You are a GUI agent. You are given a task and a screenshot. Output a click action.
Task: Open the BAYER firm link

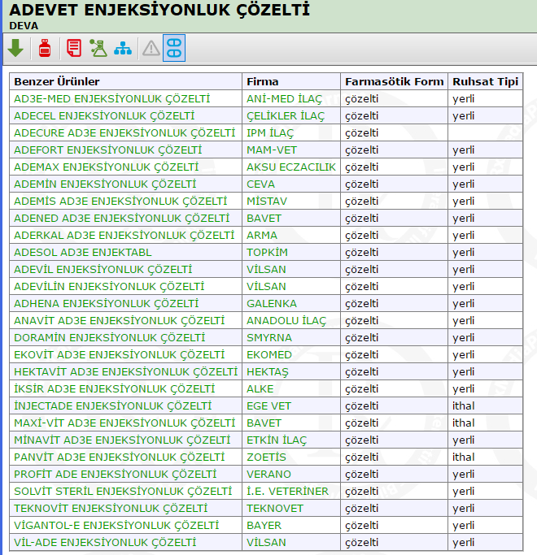pos(264,525)
